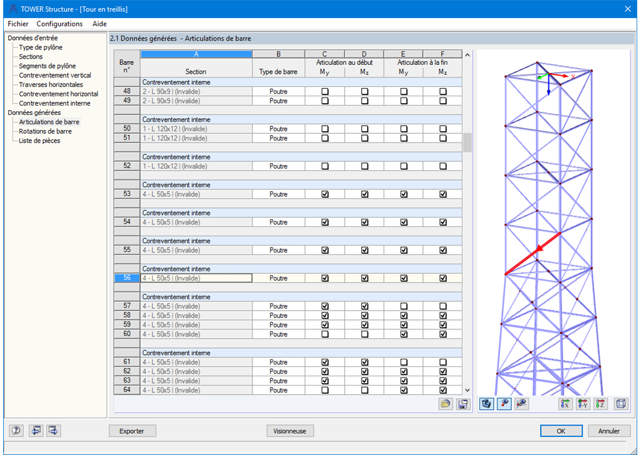Open Traverses horizontales tree item
641x455 pixels.
(x=51, y=85)
